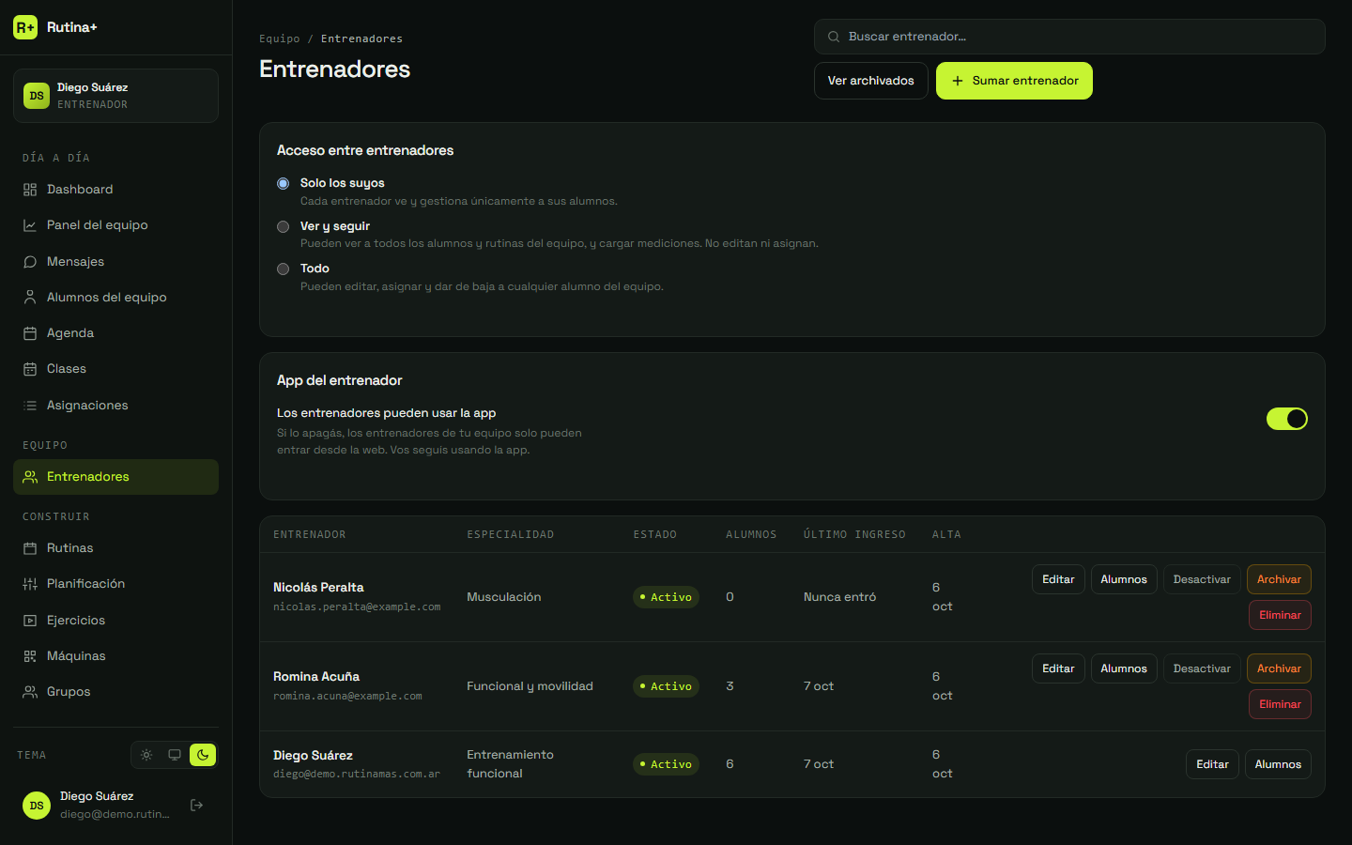The width and height of the screenshot is (1352, 845).
Task: Open Dashboard from the sidebar
Action: pyautogui.click(x=115, y=190)
